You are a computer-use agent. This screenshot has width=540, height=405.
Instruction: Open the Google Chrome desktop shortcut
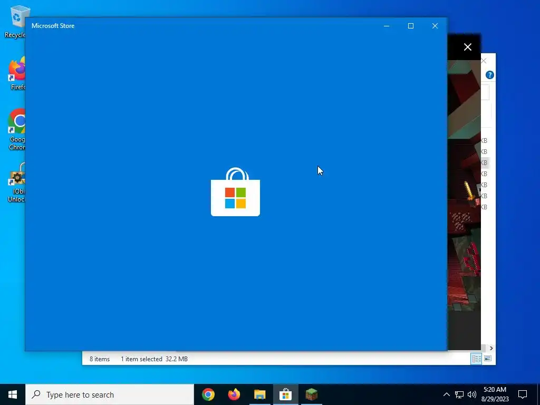pos(16,130)
